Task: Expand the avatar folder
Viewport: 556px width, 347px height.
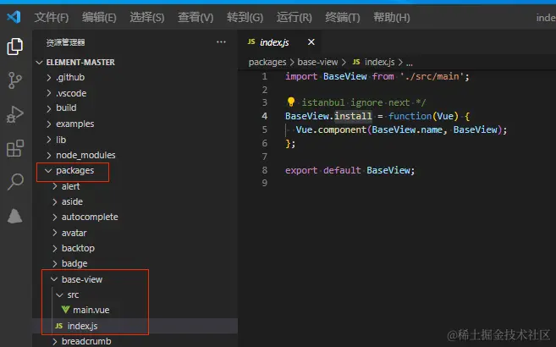Action: [x=55, y=233]
